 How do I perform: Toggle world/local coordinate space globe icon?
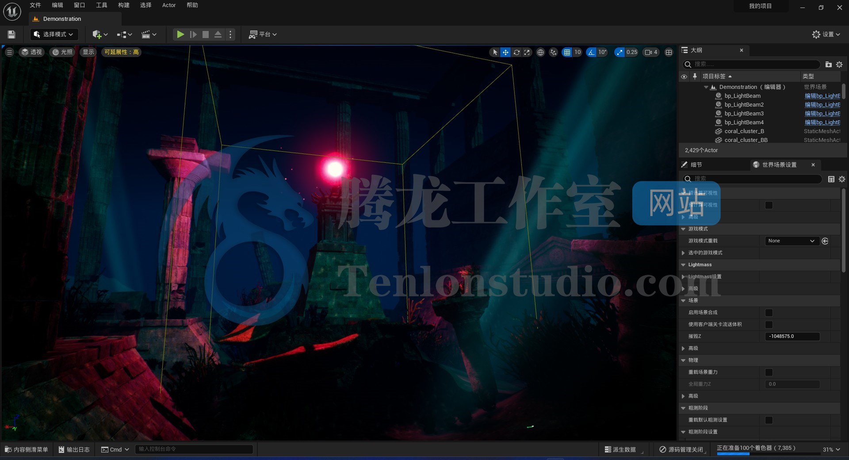540,52
